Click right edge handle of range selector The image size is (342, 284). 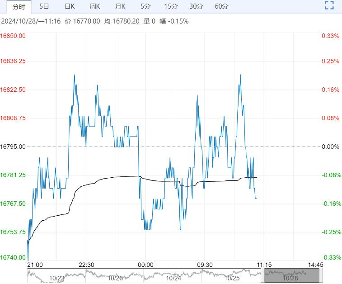point(320,275)
